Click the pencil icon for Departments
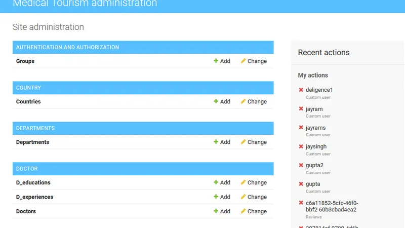This screenshot has height=228, width=405. (243, 142)
